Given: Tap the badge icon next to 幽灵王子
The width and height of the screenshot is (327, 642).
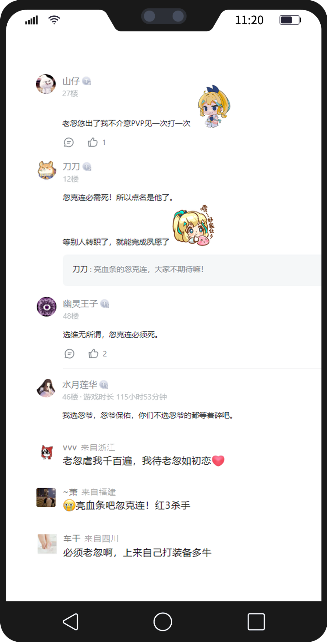Looking at the screenshot, I should pyautogui.click(x=105, y=304).
